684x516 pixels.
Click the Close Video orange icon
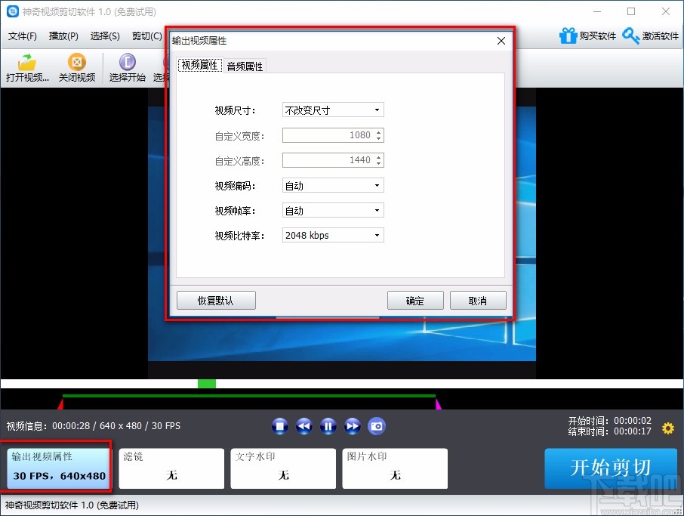(x=77, y=62)
